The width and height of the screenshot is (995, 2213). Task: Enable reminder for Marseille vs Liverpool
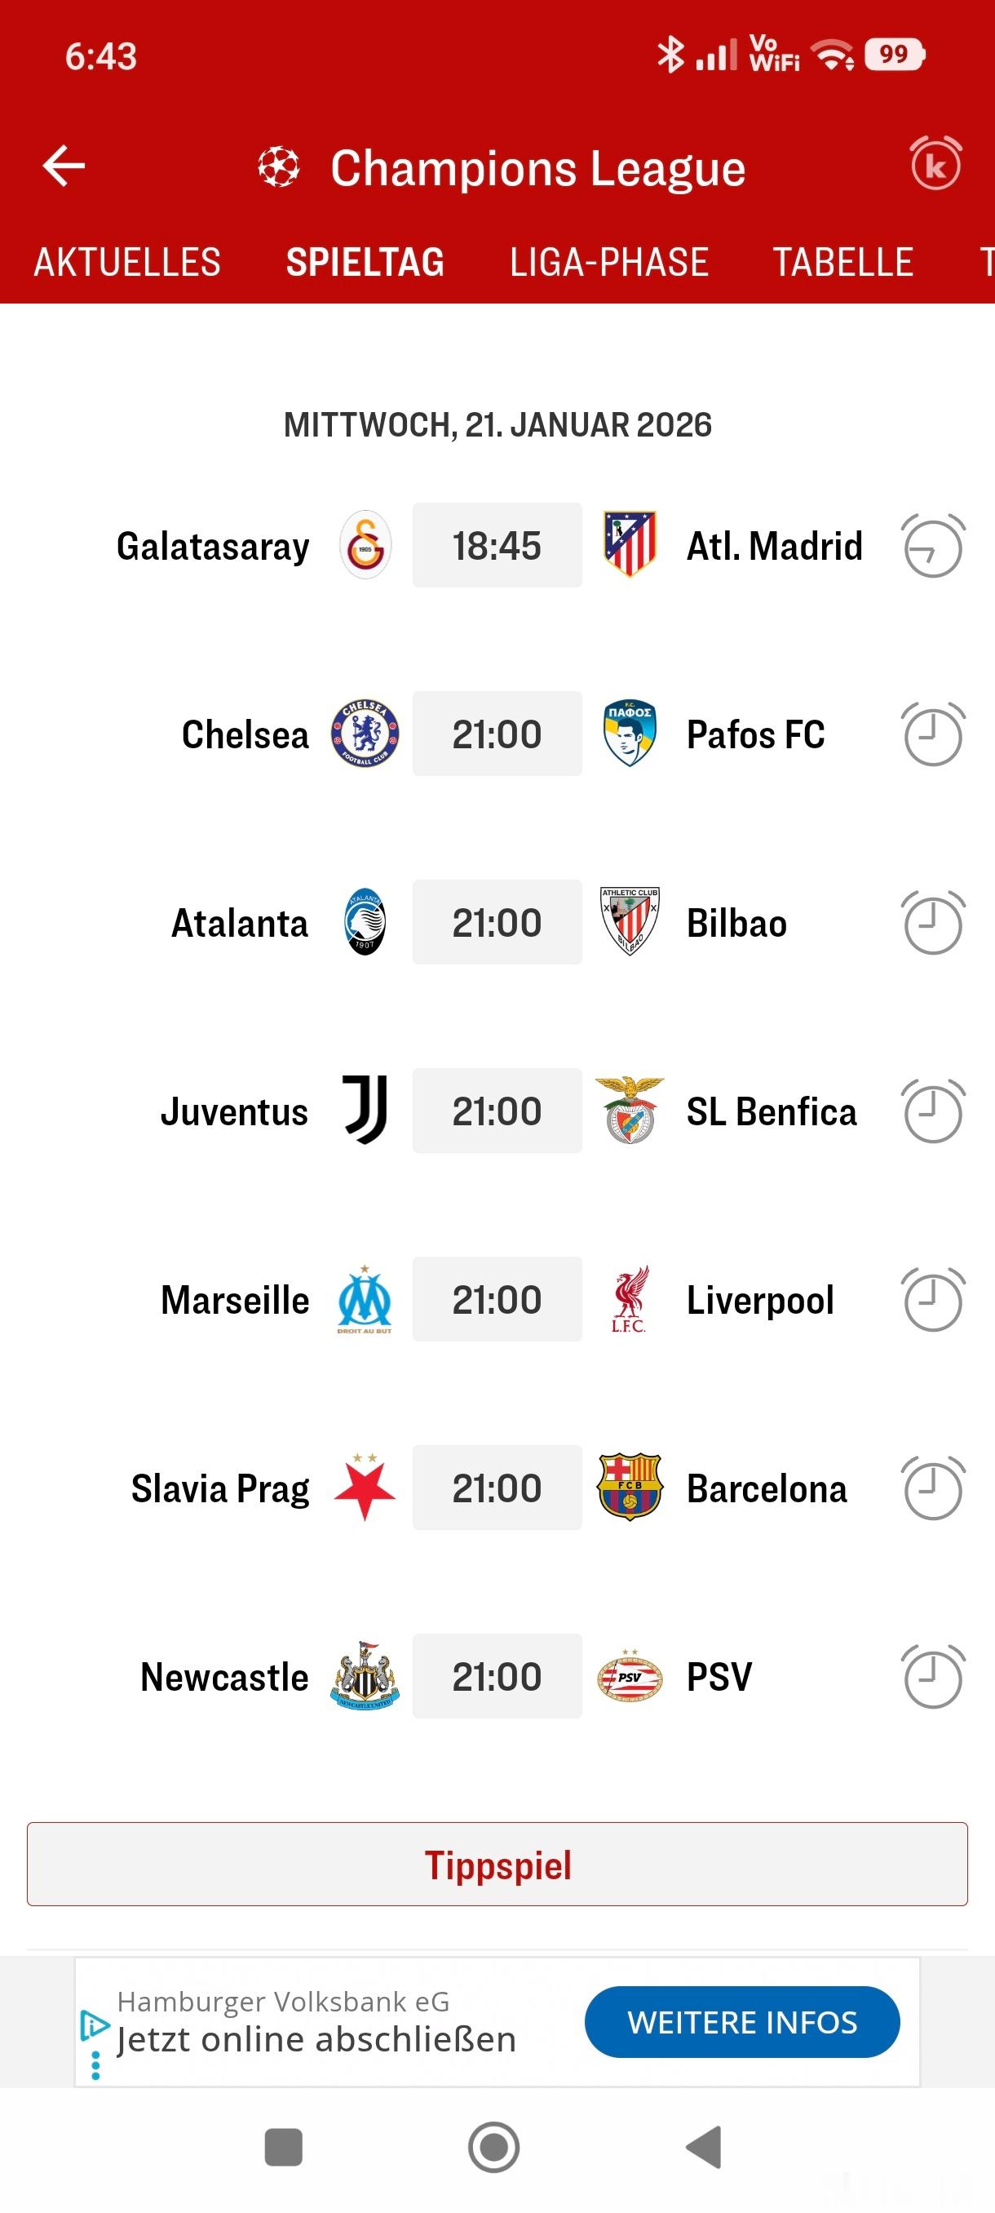coord(933,1299)
